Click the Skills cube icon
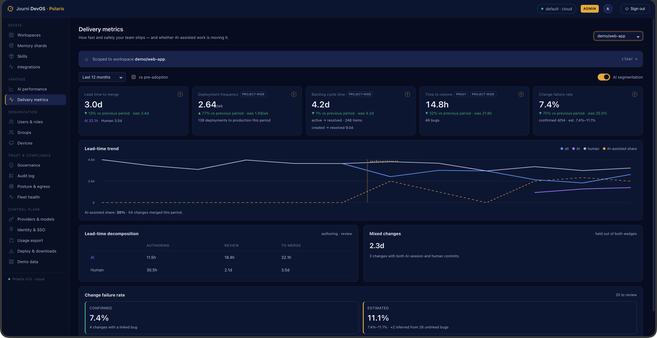This screenshot has width=657, height=338. [x=11, y=56]
